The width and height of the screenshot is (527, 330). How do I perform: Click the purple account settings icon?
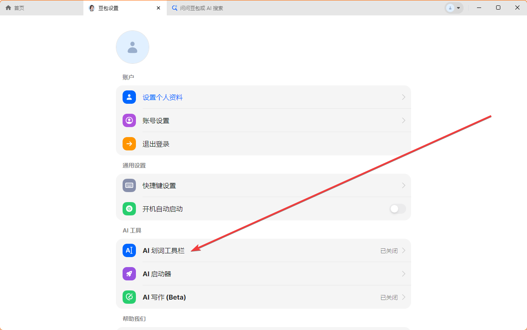129,120
